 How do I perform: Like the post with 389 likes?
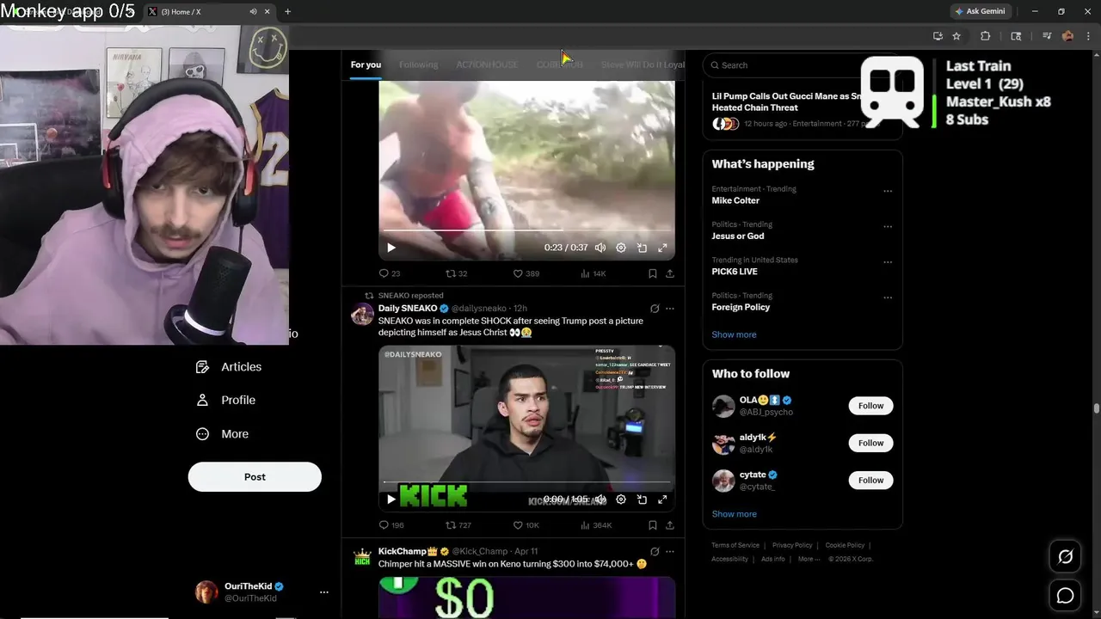[526, 273]
